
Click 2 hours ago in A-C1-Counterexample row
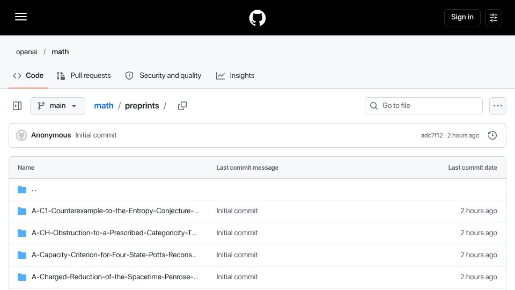click(x=479, y=211)
